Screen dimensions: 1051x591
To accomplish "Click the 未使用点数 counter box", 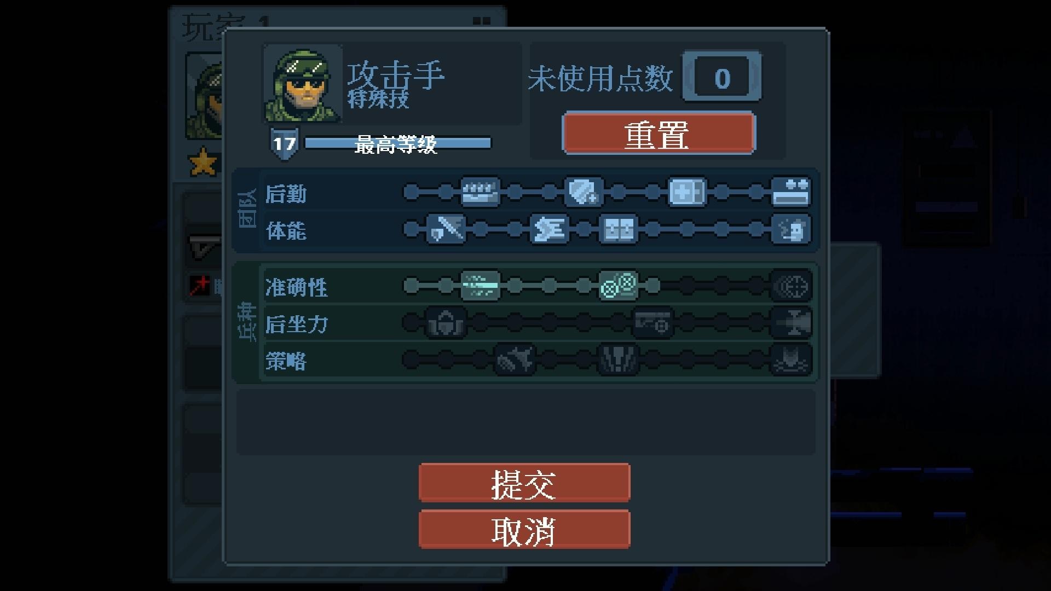I will coord(722,77).
